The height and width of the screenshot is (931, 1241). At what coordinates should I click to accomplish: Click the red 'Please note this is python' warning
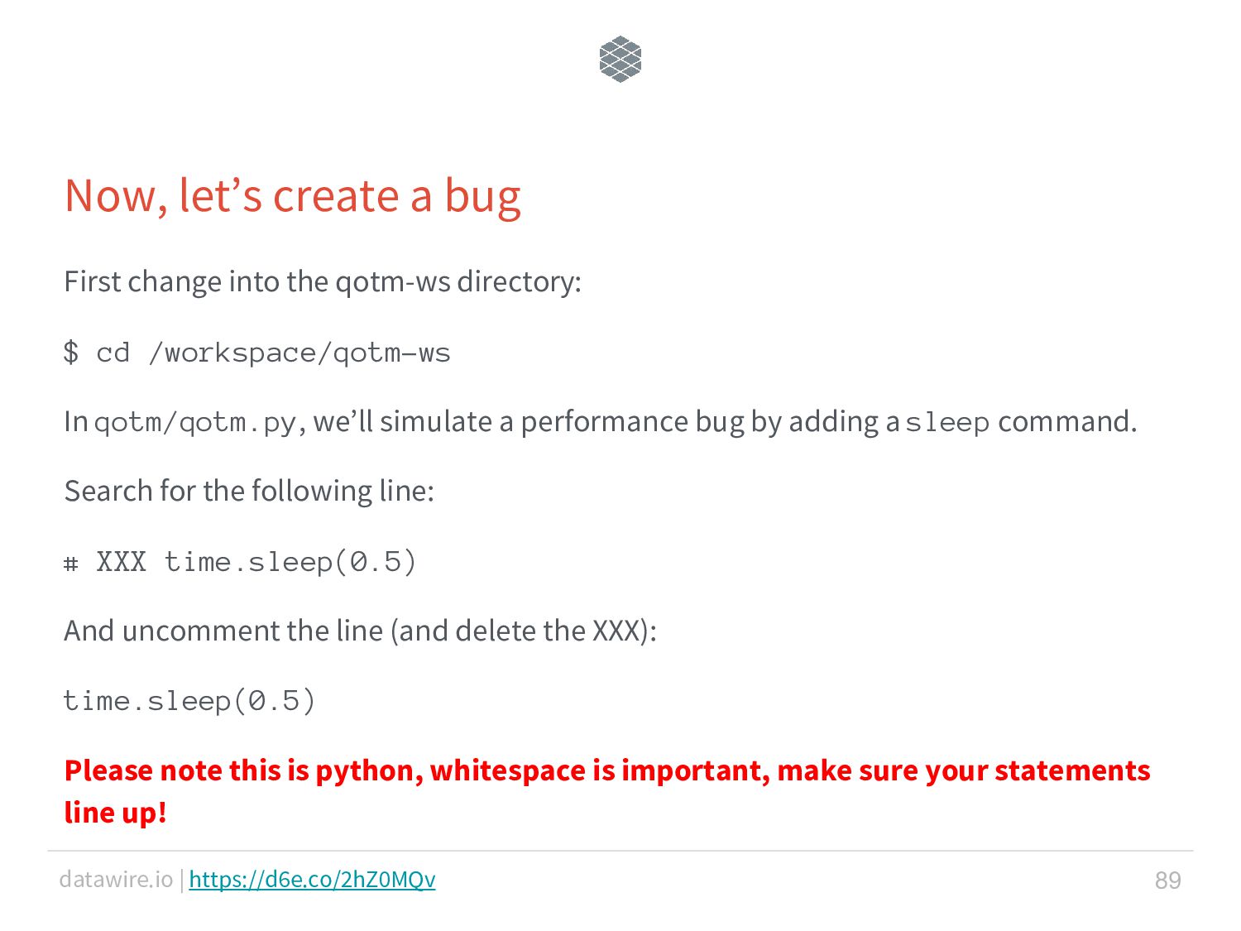tap(607, 770)
